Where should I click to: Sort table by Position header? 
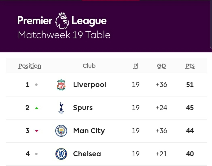coord(30,66)
